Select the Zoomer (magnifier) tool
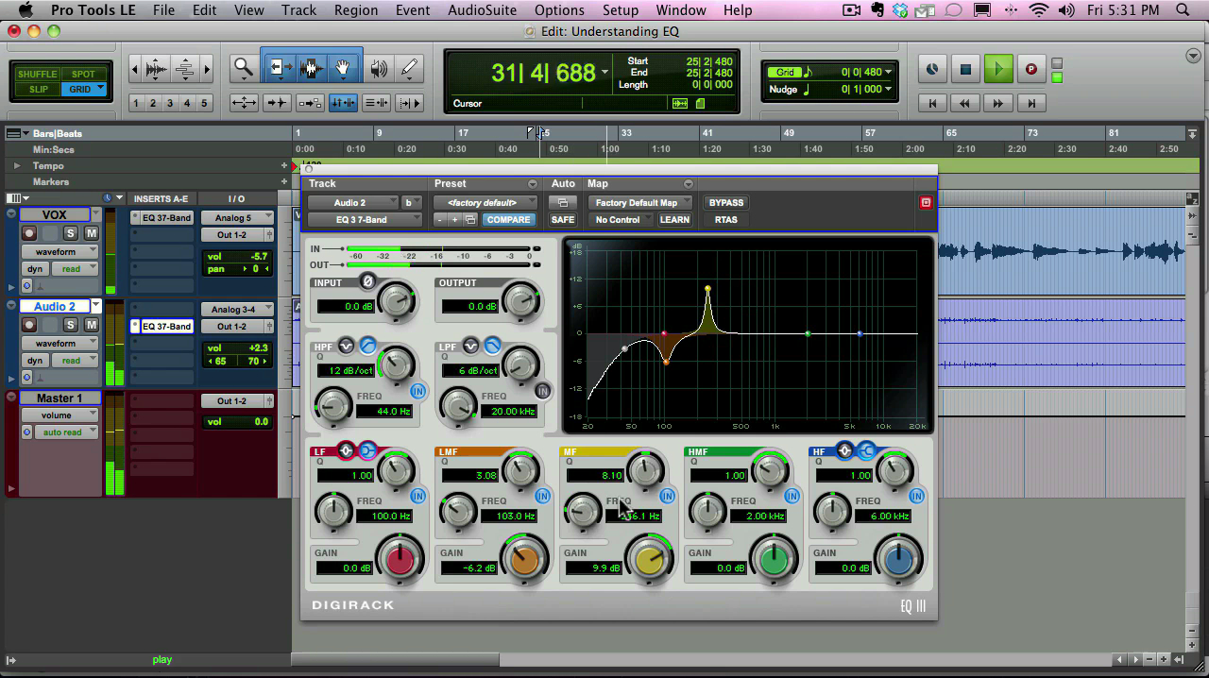Viewport: 1209px width, 678px height. [x=244, y=68]
